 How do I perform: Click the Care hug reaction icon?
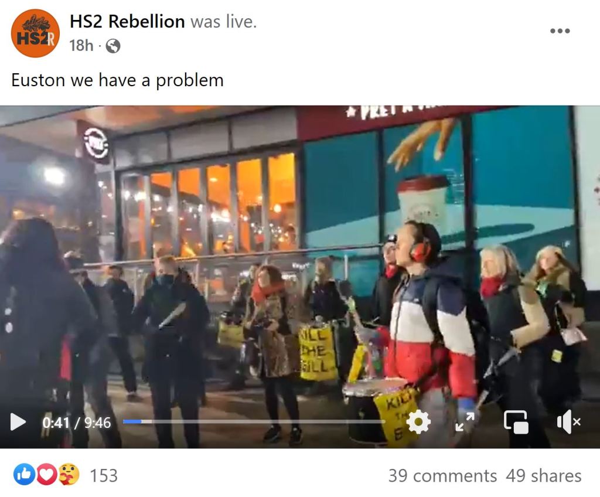(69, 474)
